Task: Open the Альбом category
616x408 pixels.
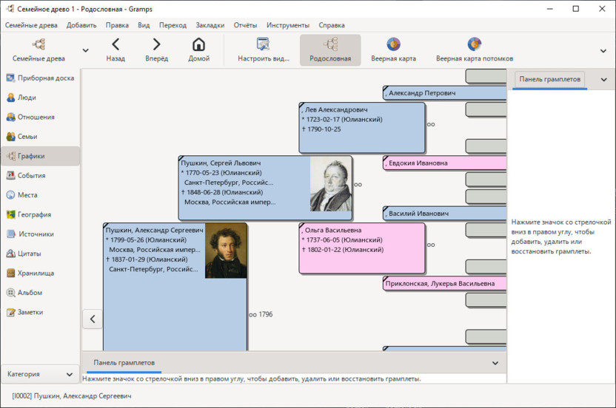Action: [41, 293]
